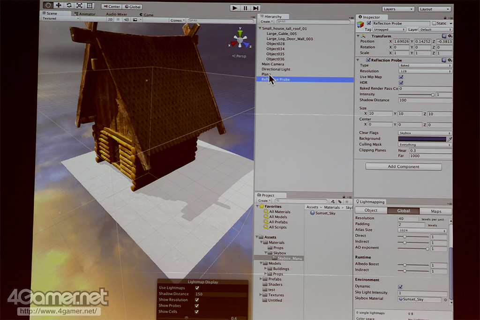Switch to the Animator tab
The height and width of the screenshot is (320, 480).
85,14
